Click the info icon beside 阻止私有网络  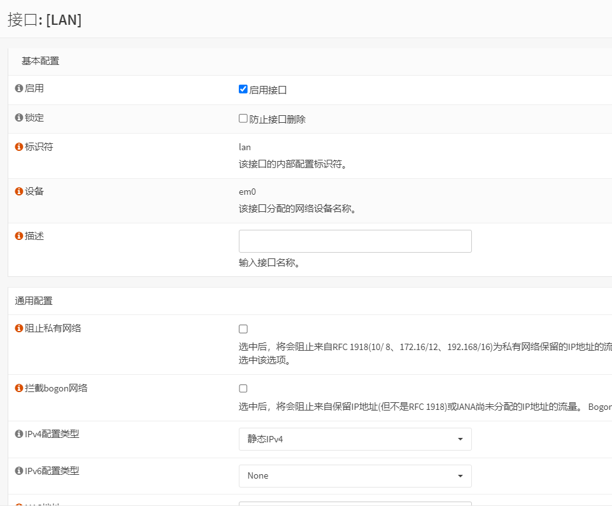click(19, 329)
